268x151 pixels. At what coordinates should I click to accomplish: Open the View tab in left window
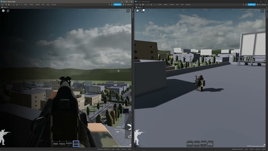(x=48, y=5)
